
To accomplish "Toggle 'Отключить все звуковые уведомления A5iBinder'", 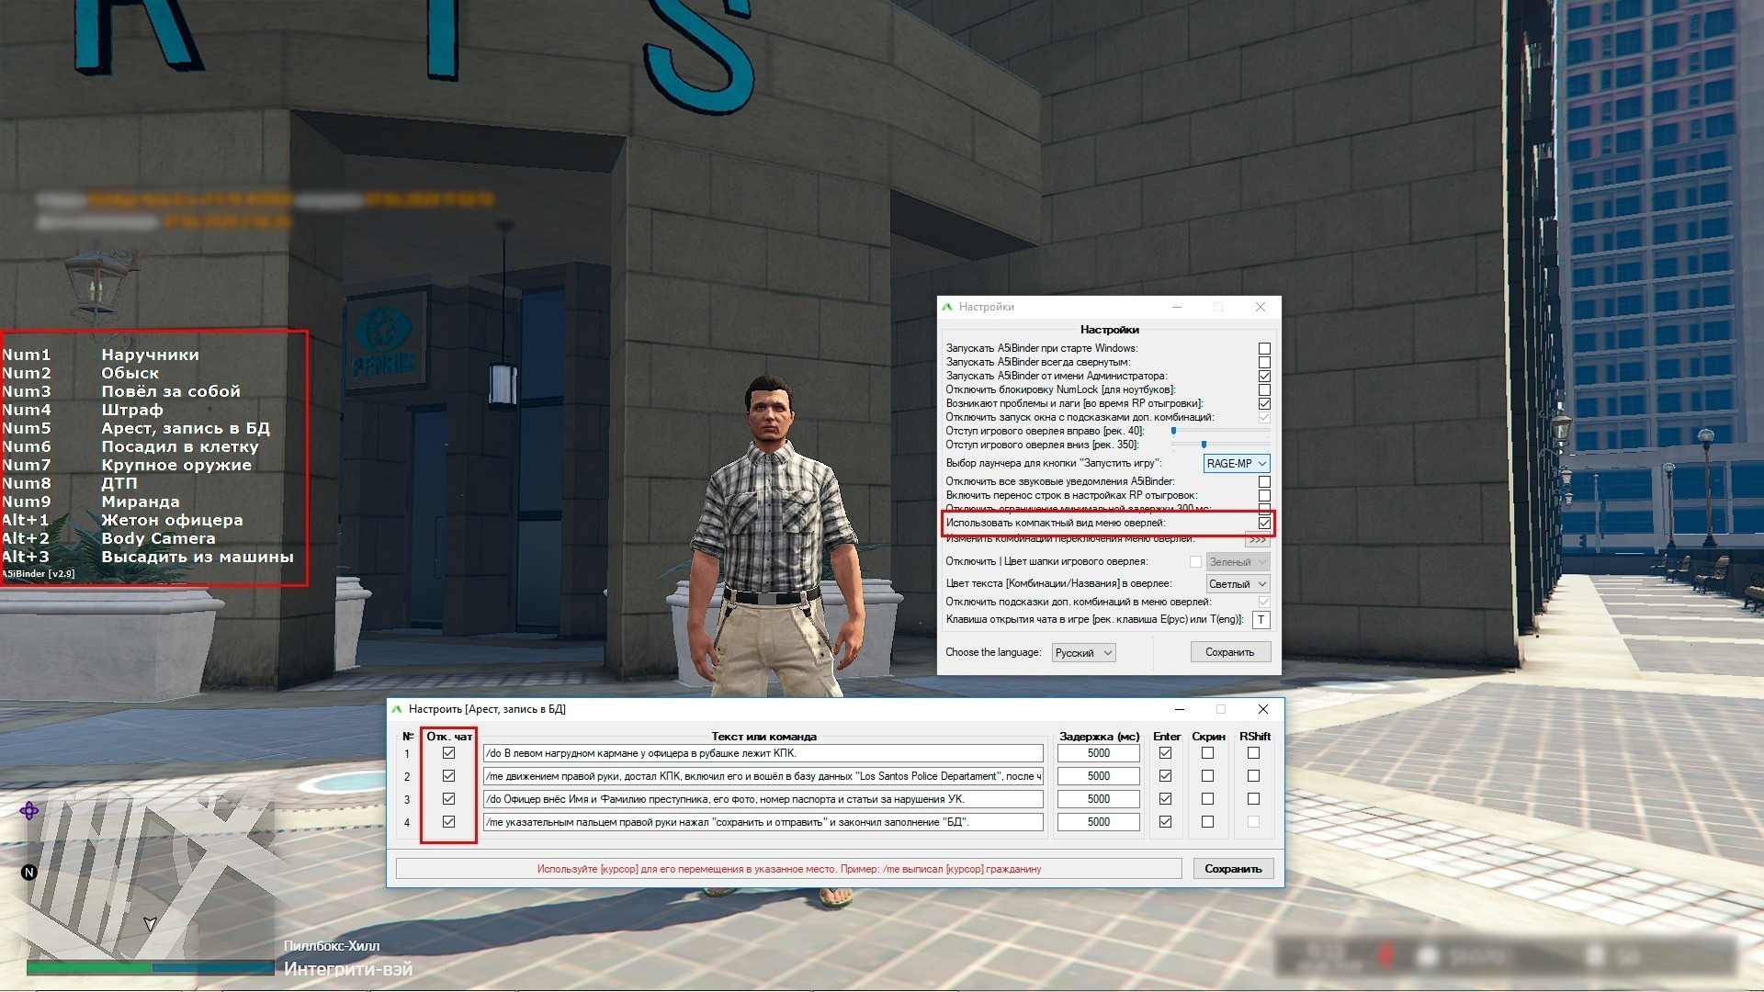I will (1264, 482).
